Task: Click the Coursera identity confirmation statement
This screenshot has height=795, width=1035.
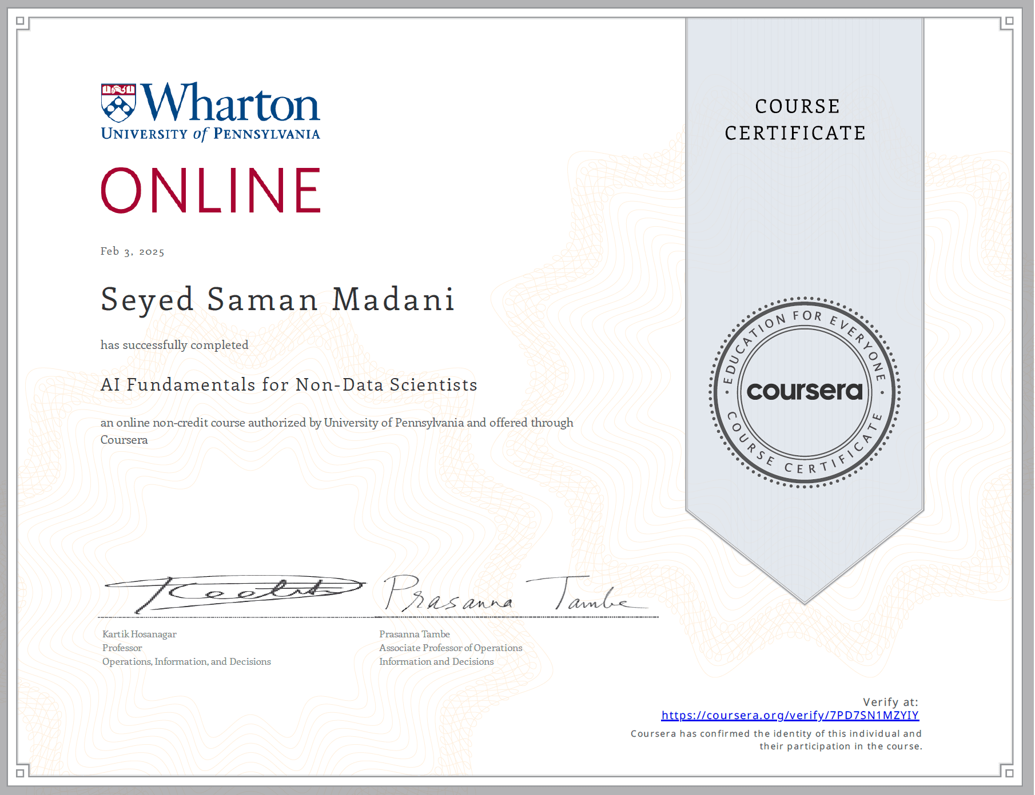Action: (x=776, y=740)
